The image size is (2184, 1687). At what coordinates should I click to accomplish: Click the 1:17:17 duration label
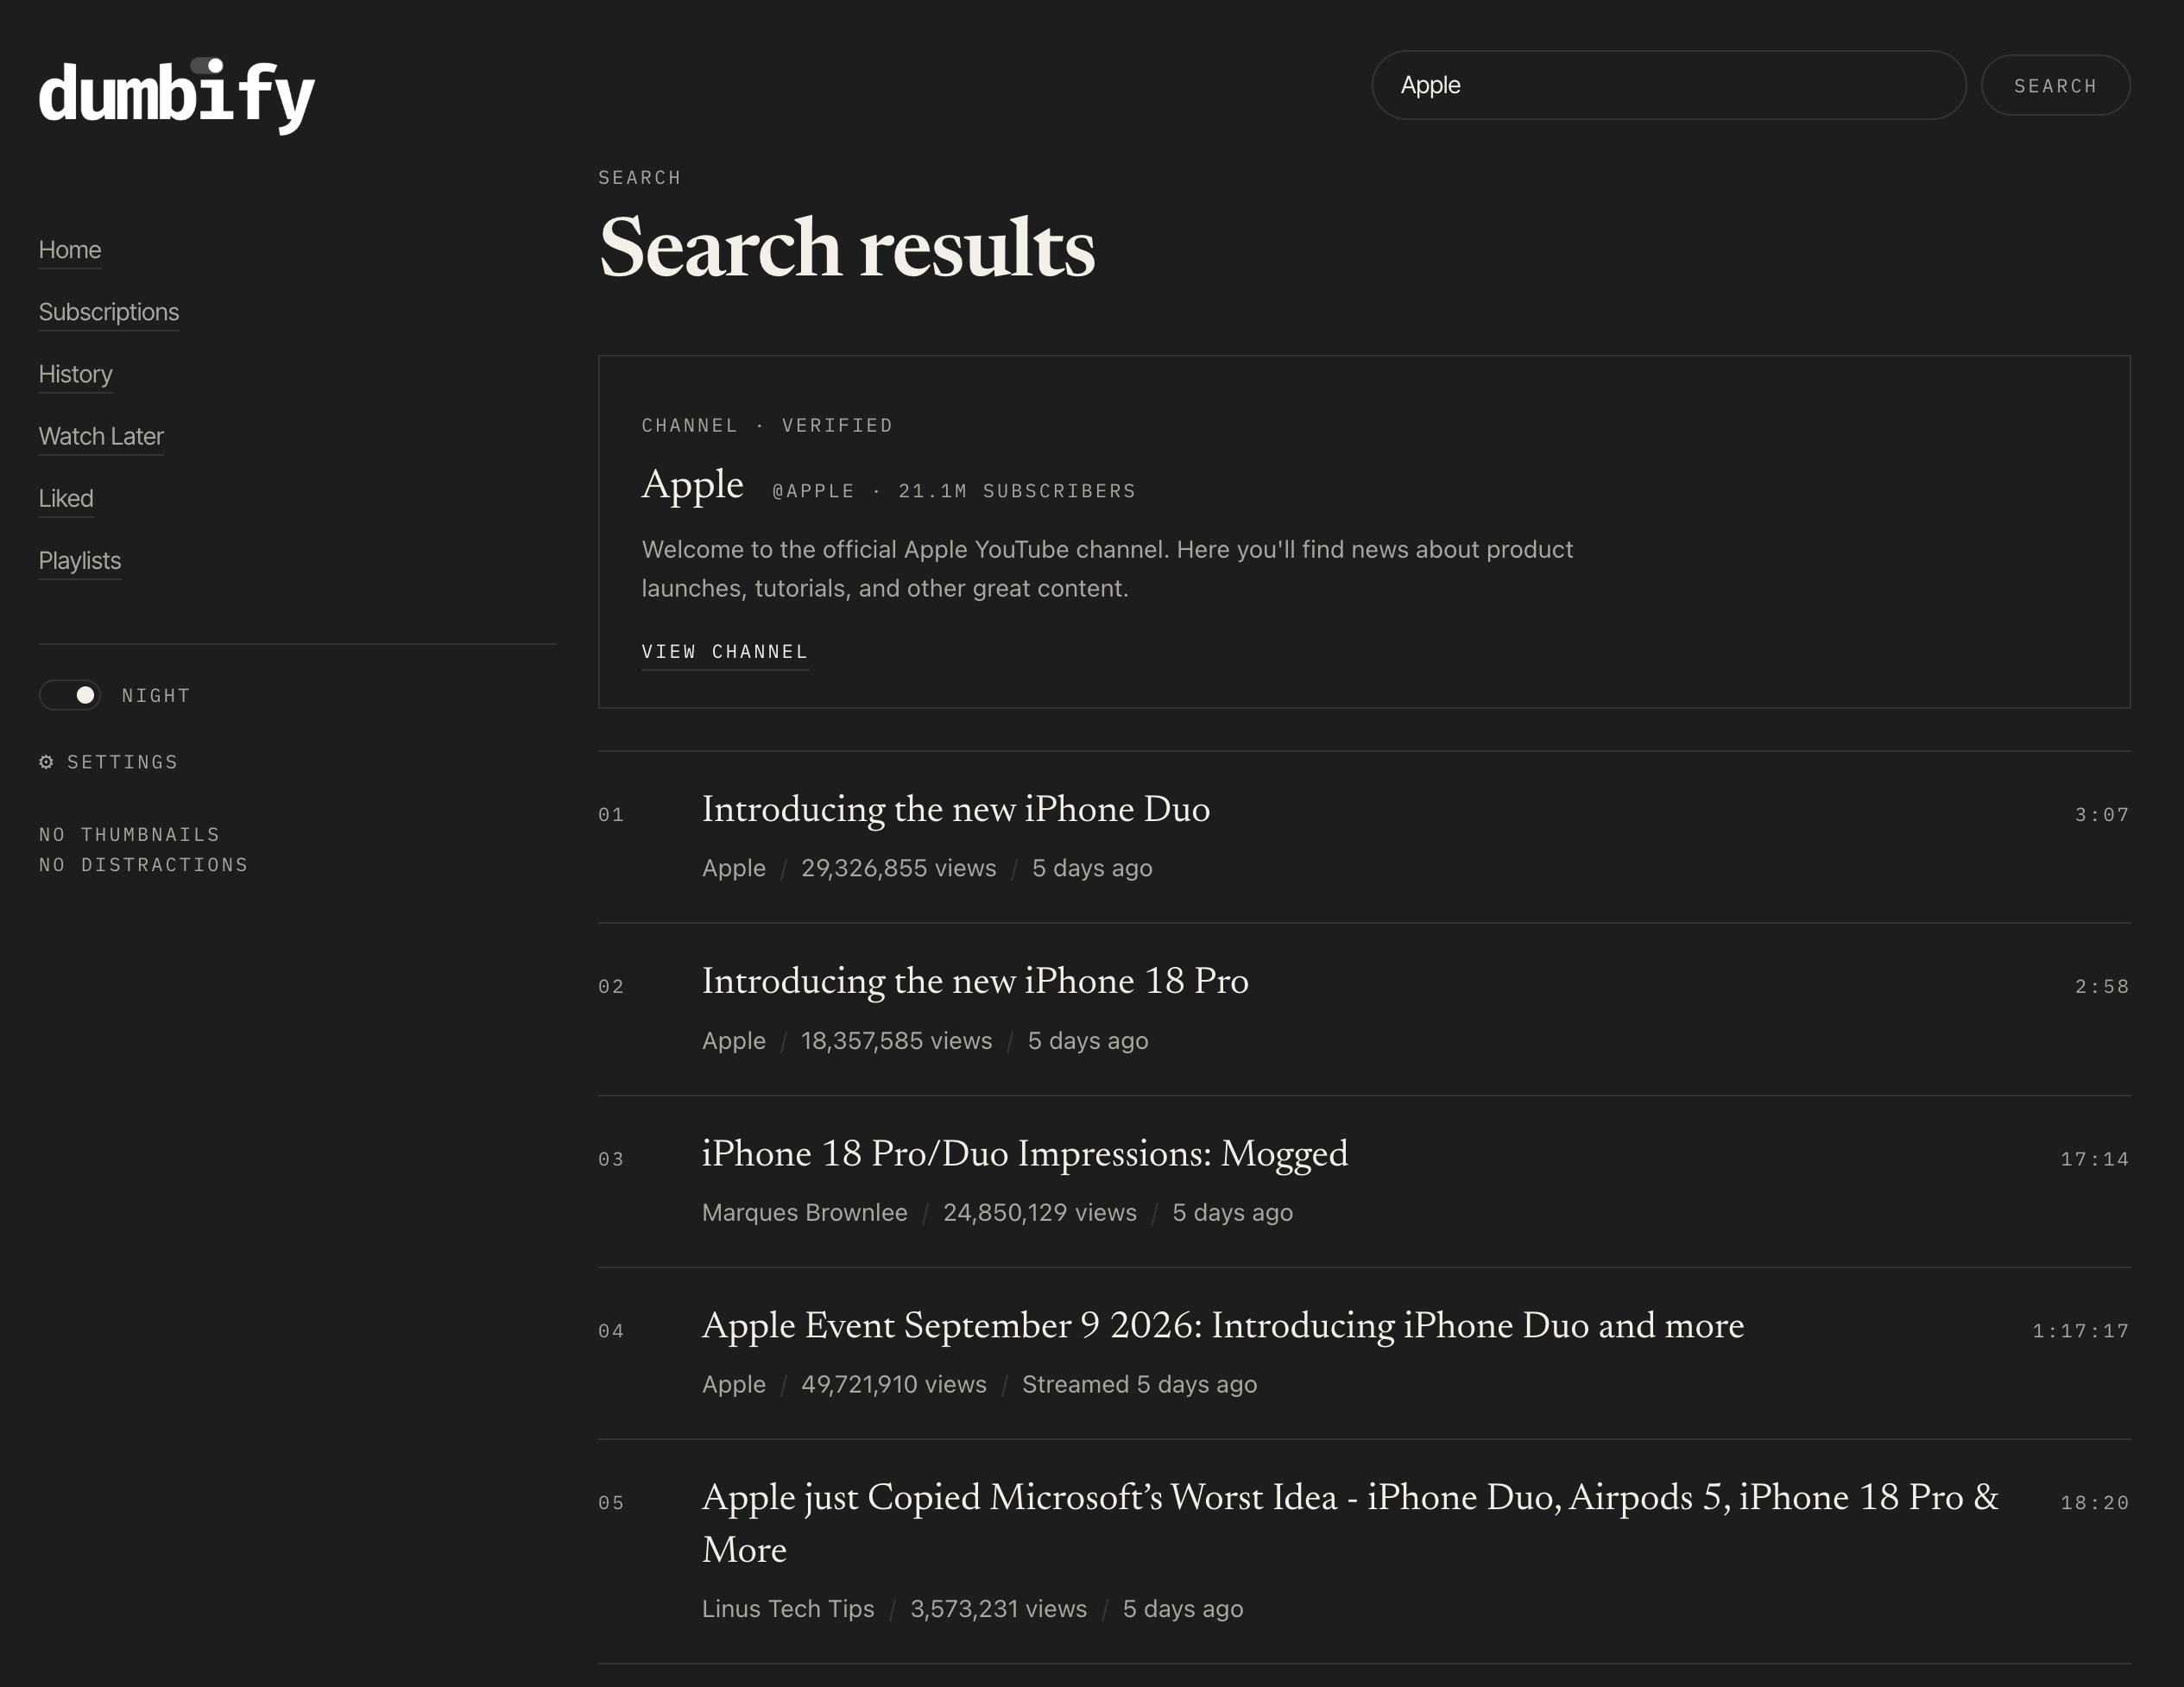tap(2081, 1331)
